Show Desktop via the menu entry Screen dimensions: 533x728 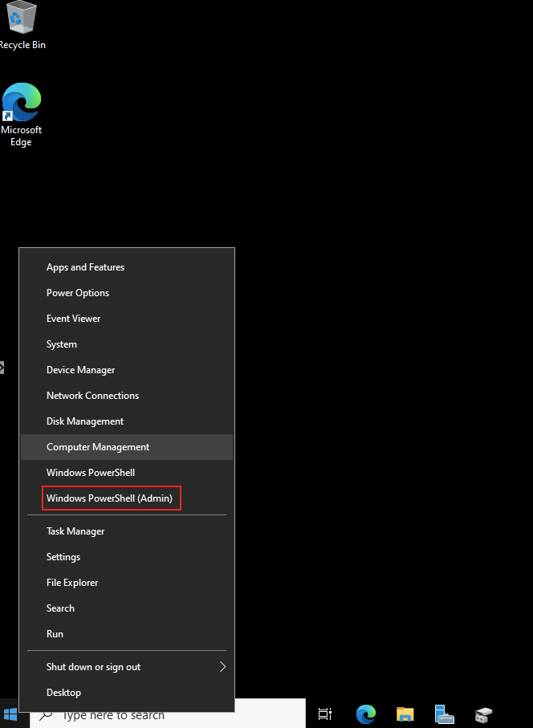127,692
